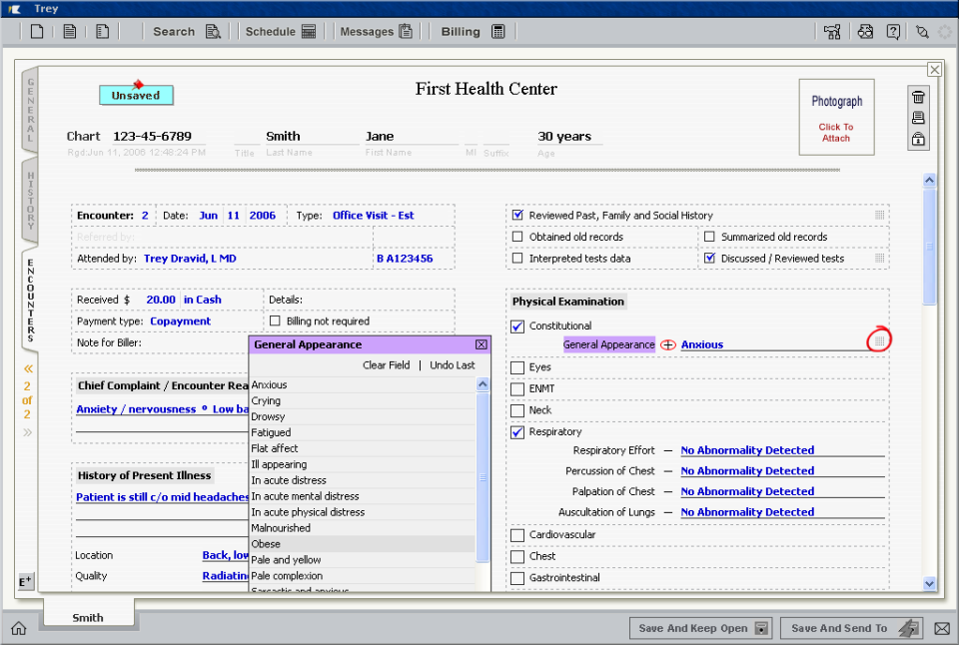This screenshot has width=959, height=645.
Task: Open new blank document icon in toolbar
Action: pos(37,31)
